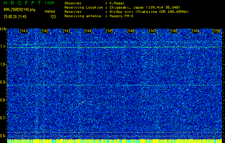Viewport: 225px width, 143px height.
Task: Click time marker 2149
Action: coord(195,31)
